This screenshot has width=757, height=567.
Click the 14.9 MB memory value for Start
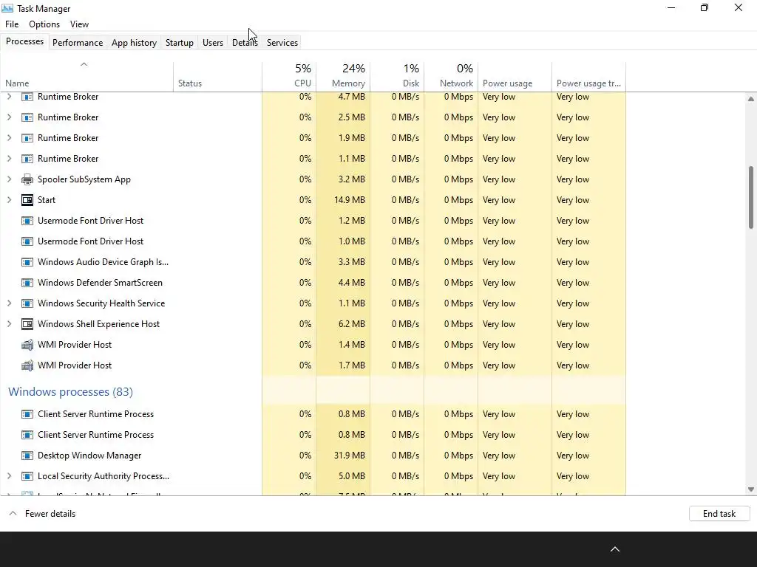pos(350,200)
